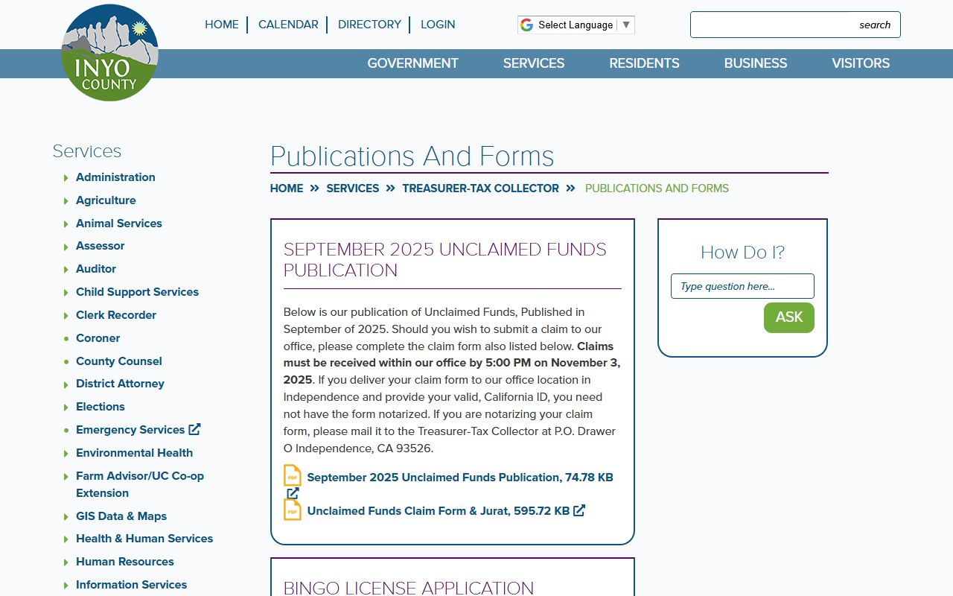Image resolution: width=953 pixels, height=596 pixels.
Task: Click the Inyo County logo
Action: (109, 53)
